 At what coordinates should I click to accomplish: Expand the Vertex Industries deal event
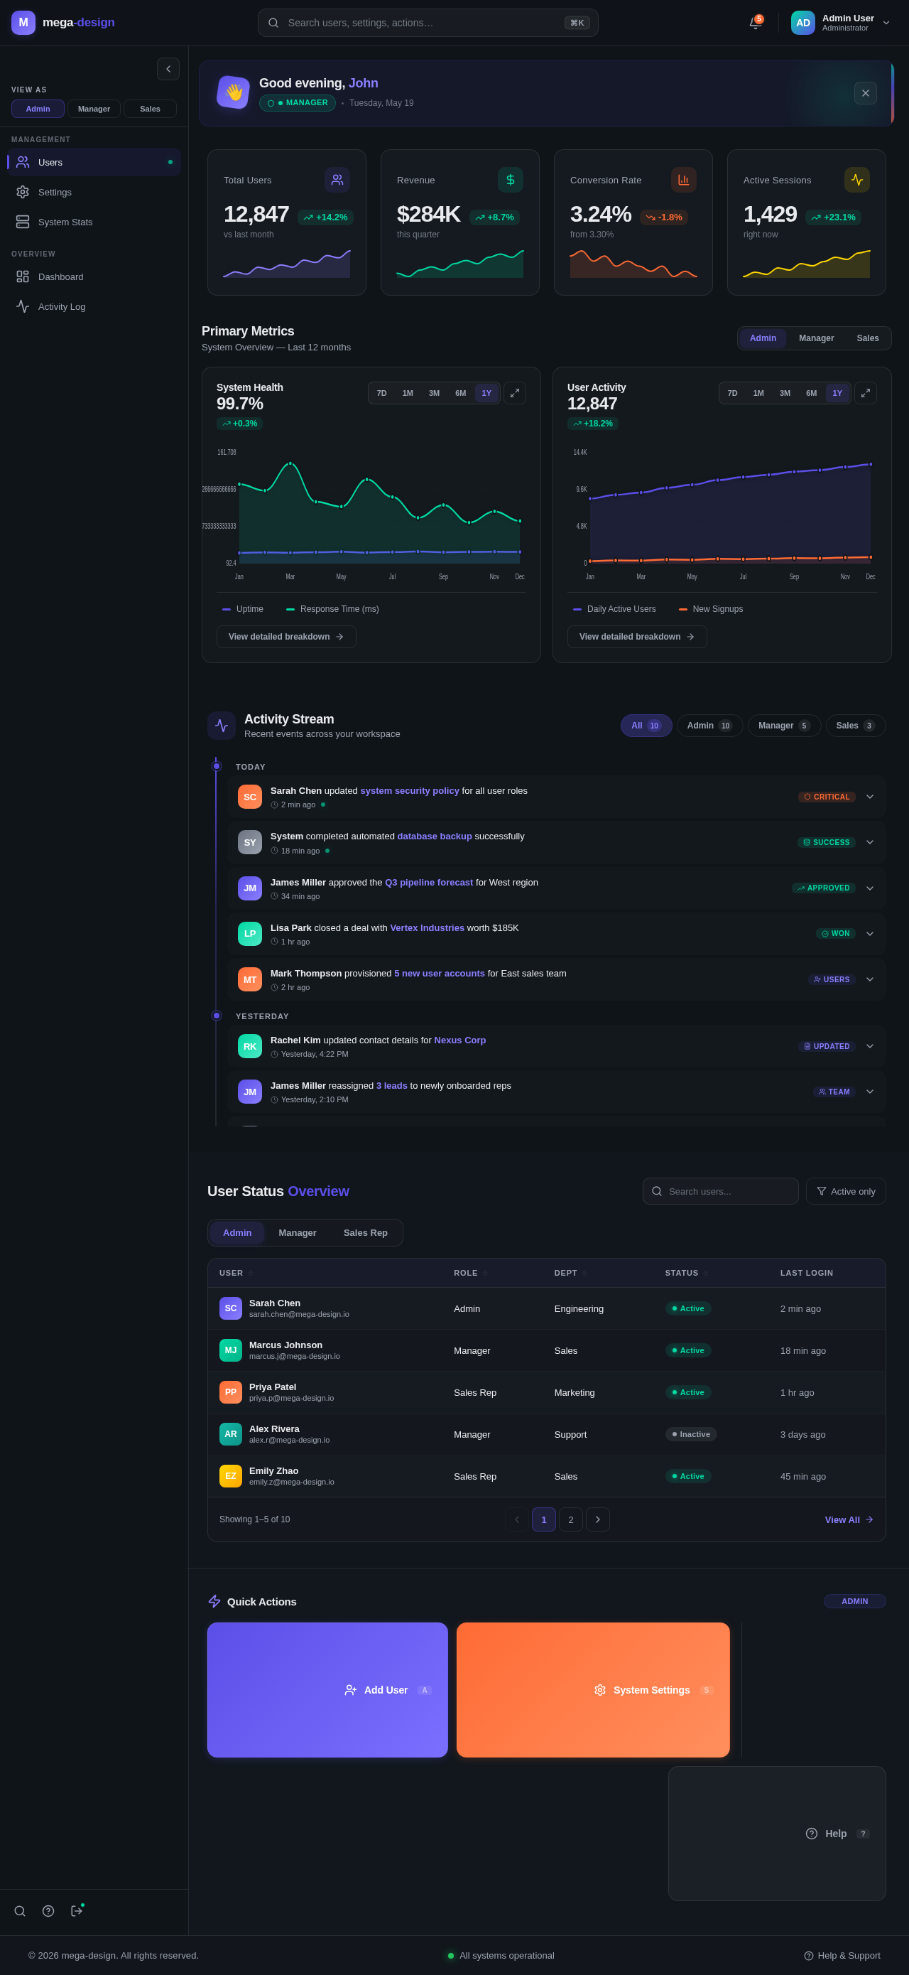(870, 934)
